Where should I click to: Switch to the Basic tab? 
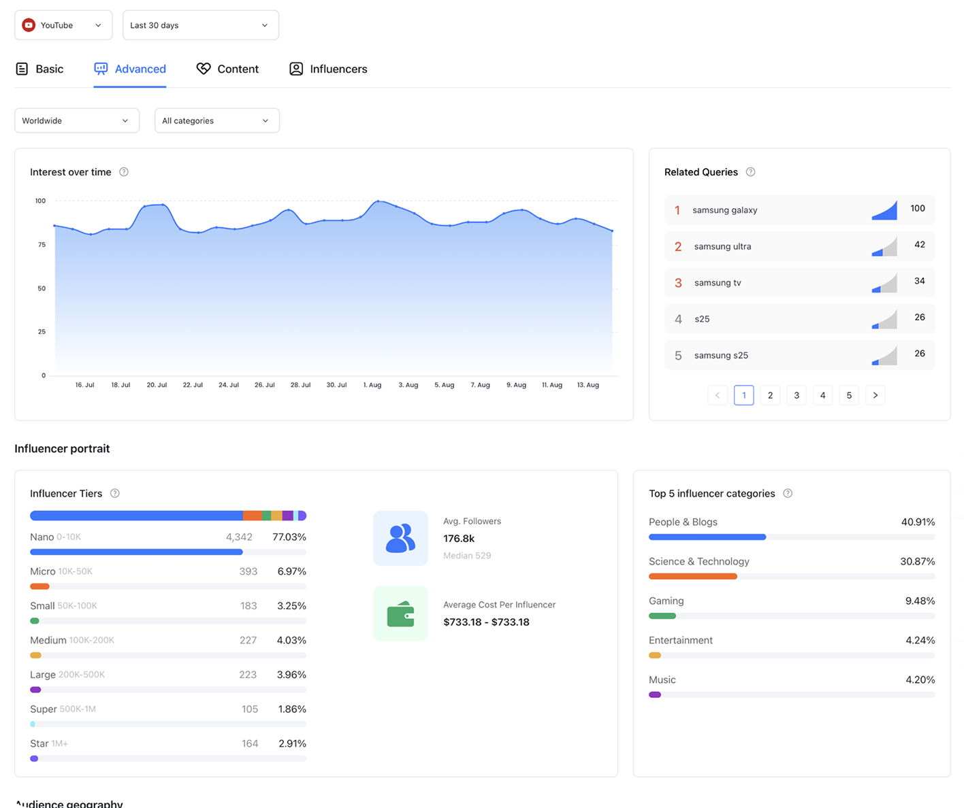point(39,69)
